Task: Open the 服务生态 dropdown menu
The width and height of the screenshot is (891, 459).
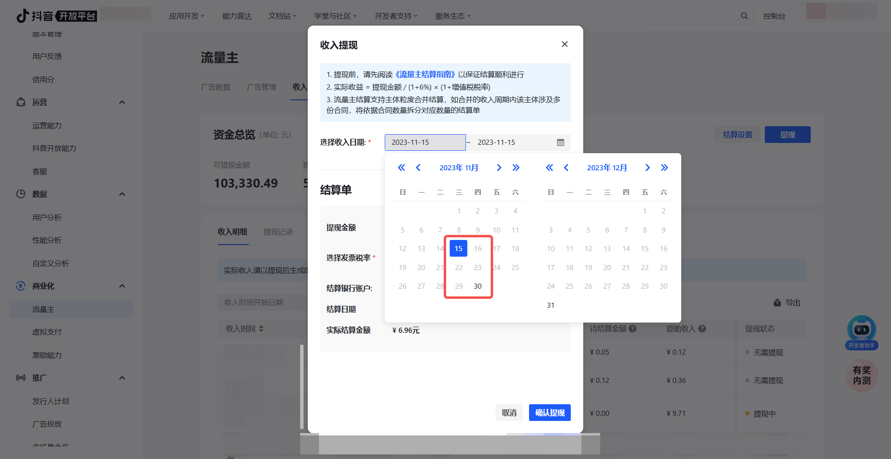Action: point(453,16)
